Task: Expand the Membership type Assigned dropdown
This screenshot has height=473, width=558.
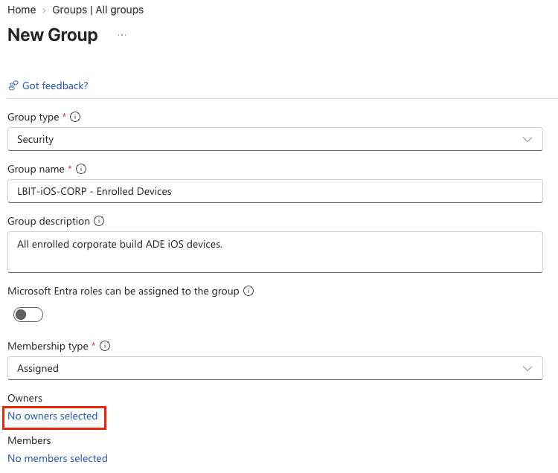Action: [275, 368]
